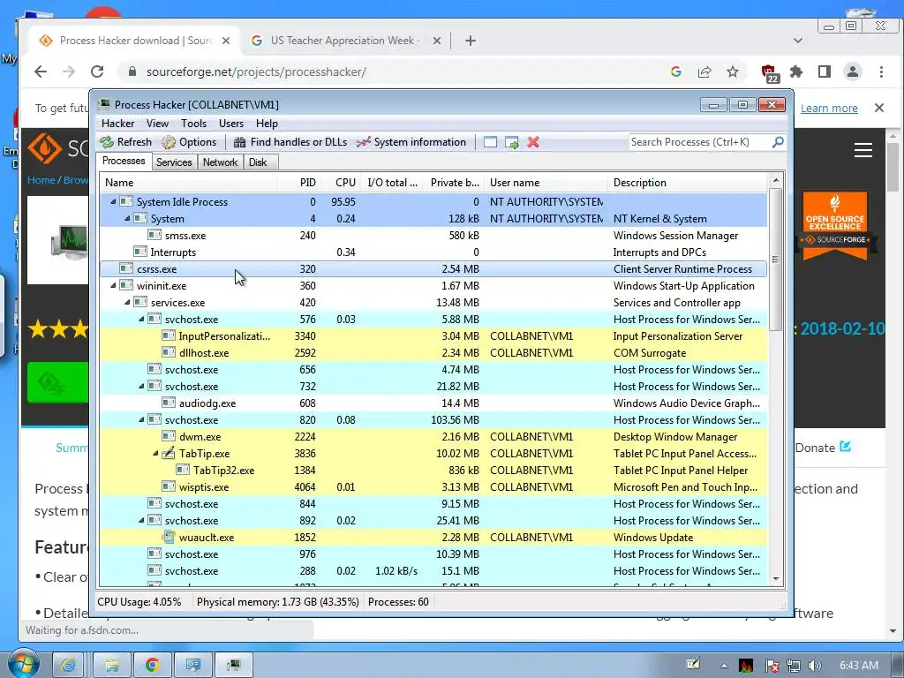904x678 pixels.
Task: Open the SourceForge hamburger menu
Action: click(x=863, y=150)
